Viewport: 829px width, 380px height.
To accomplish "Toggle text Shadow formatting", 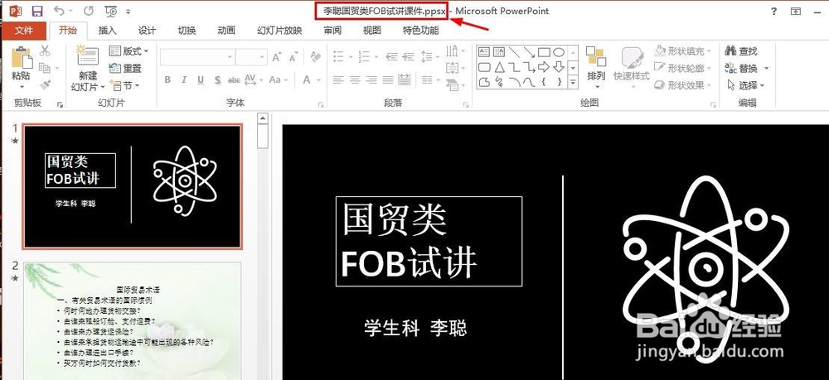I will pos(217,80).
